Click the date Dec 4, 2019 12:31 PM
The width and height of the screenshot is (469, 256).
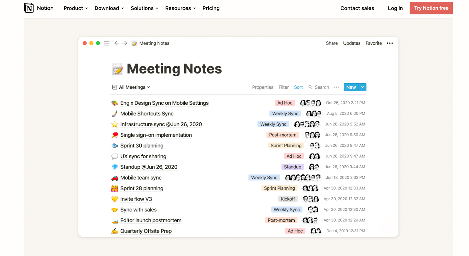[x=346, y=231]
